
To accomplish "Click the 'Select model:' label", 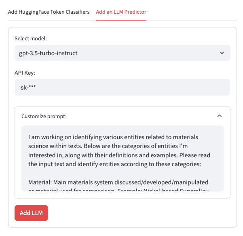I will [31, 38].
